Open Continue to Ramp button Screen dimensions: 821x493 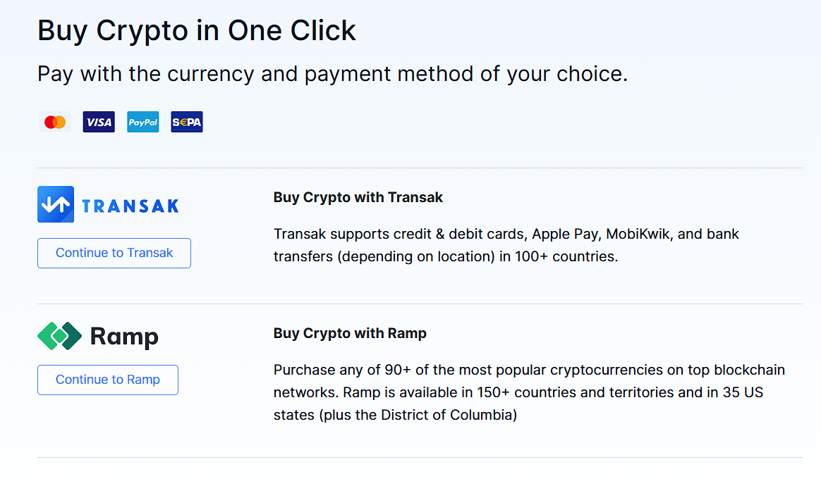108,380
